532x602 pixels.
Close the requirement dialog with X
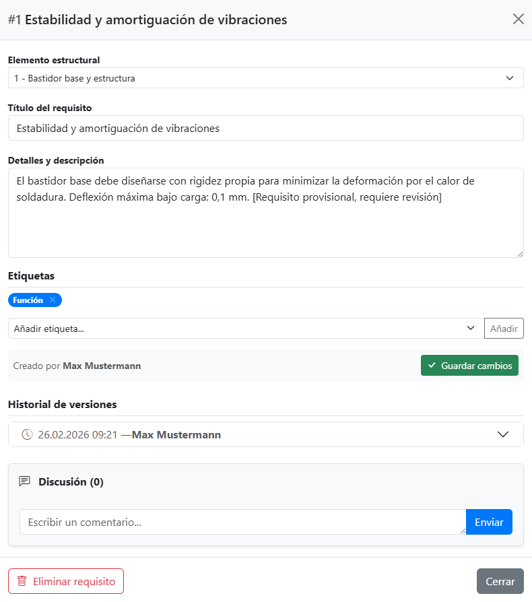pos(518,19)
